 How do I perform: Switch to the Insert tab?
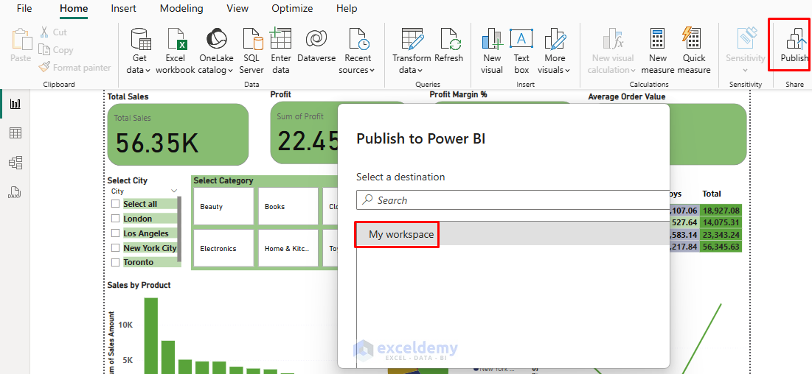click(x=124, y=9)
